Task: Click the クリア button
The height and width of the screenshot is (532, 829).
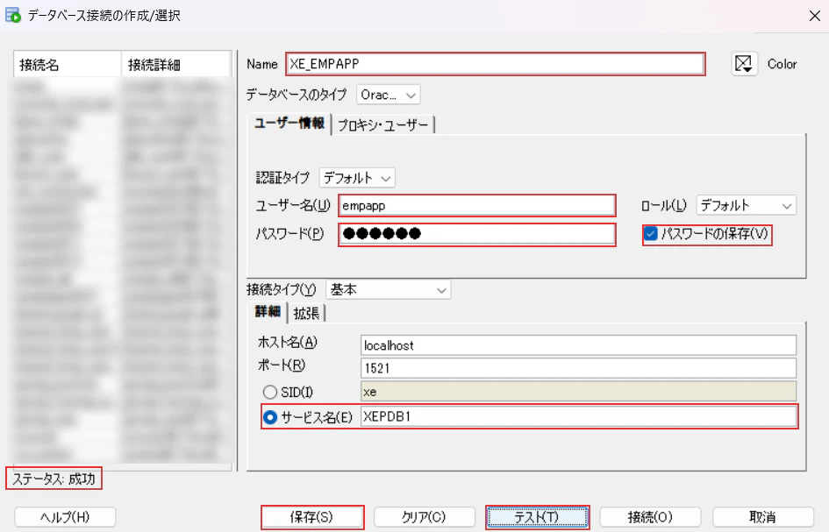Action: (x=424, y=517)
